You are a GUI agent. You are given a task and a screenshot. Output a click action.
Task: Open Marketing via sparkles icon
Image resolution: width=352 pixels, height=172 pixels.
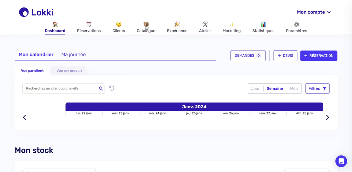[x=232, y=24]
